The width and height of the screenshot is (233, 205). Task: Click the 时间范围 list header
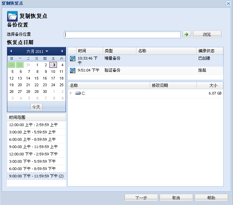pos(36,117)
